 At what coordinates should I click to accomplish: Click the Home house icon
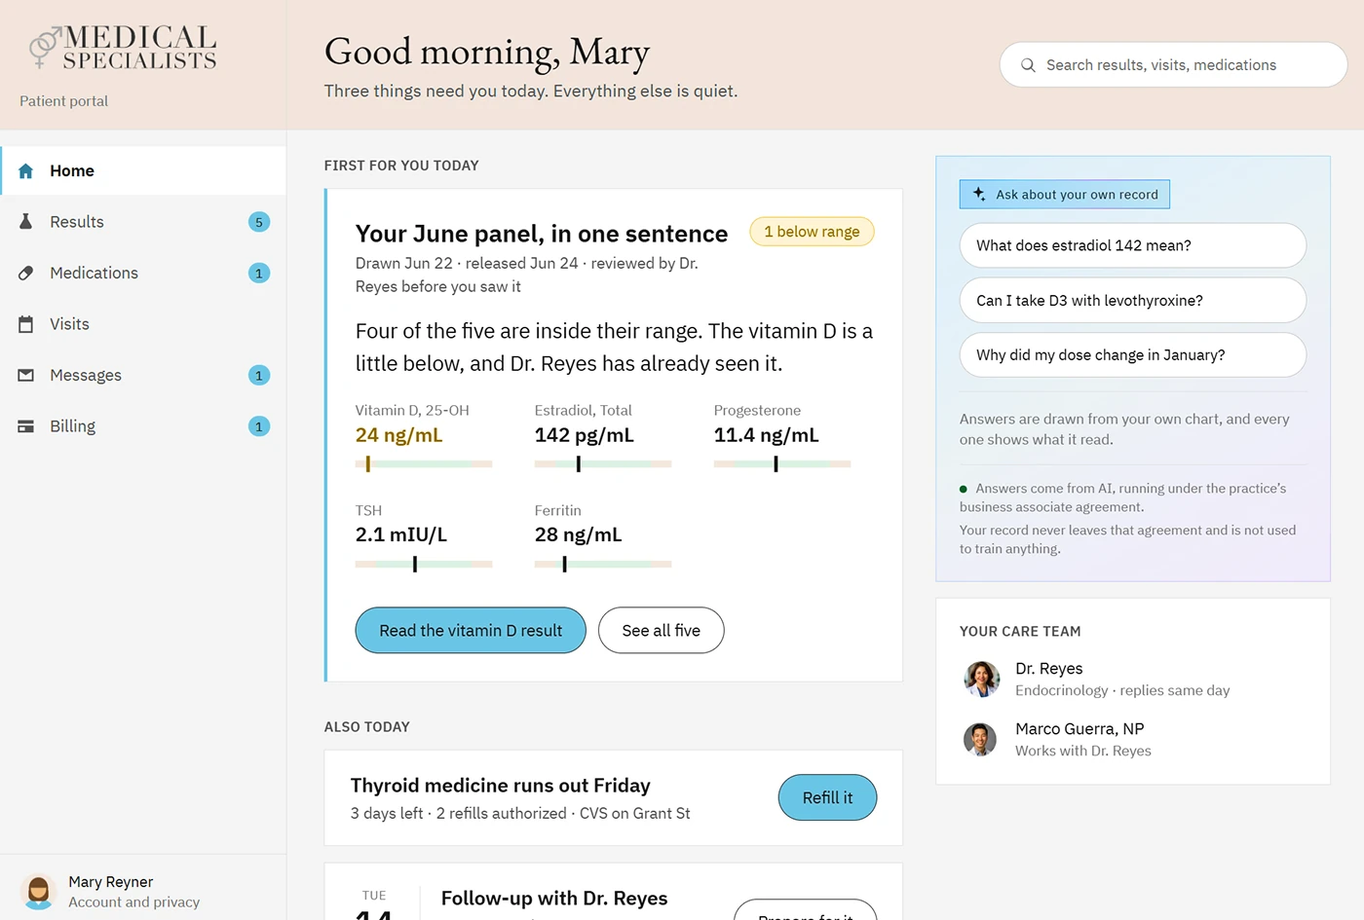(x=26, y=171)
